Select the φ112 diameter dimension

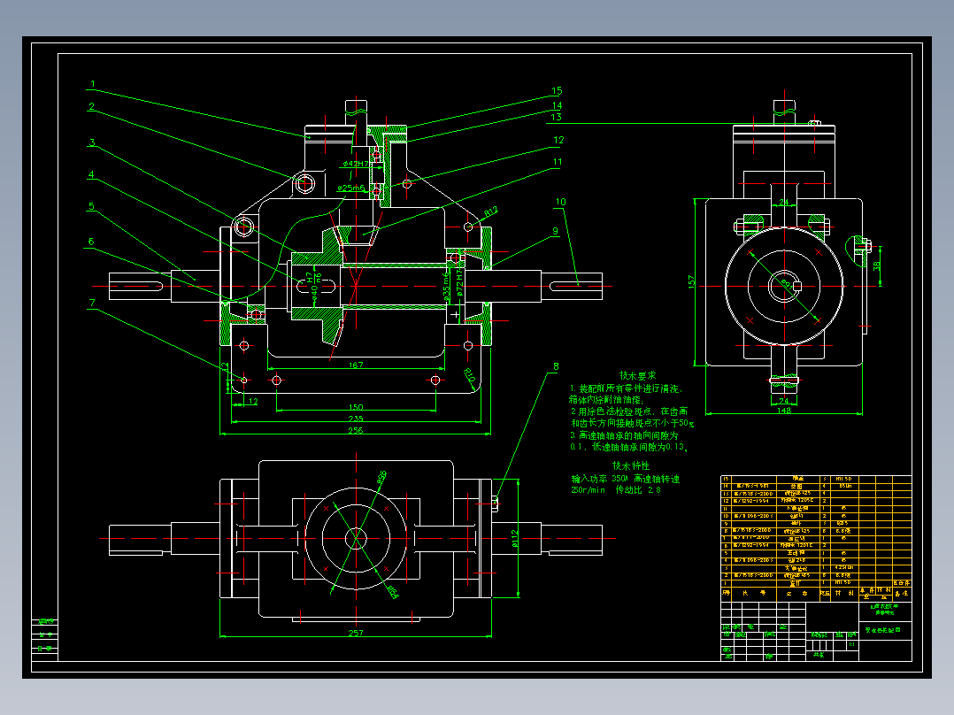(514, 538)
